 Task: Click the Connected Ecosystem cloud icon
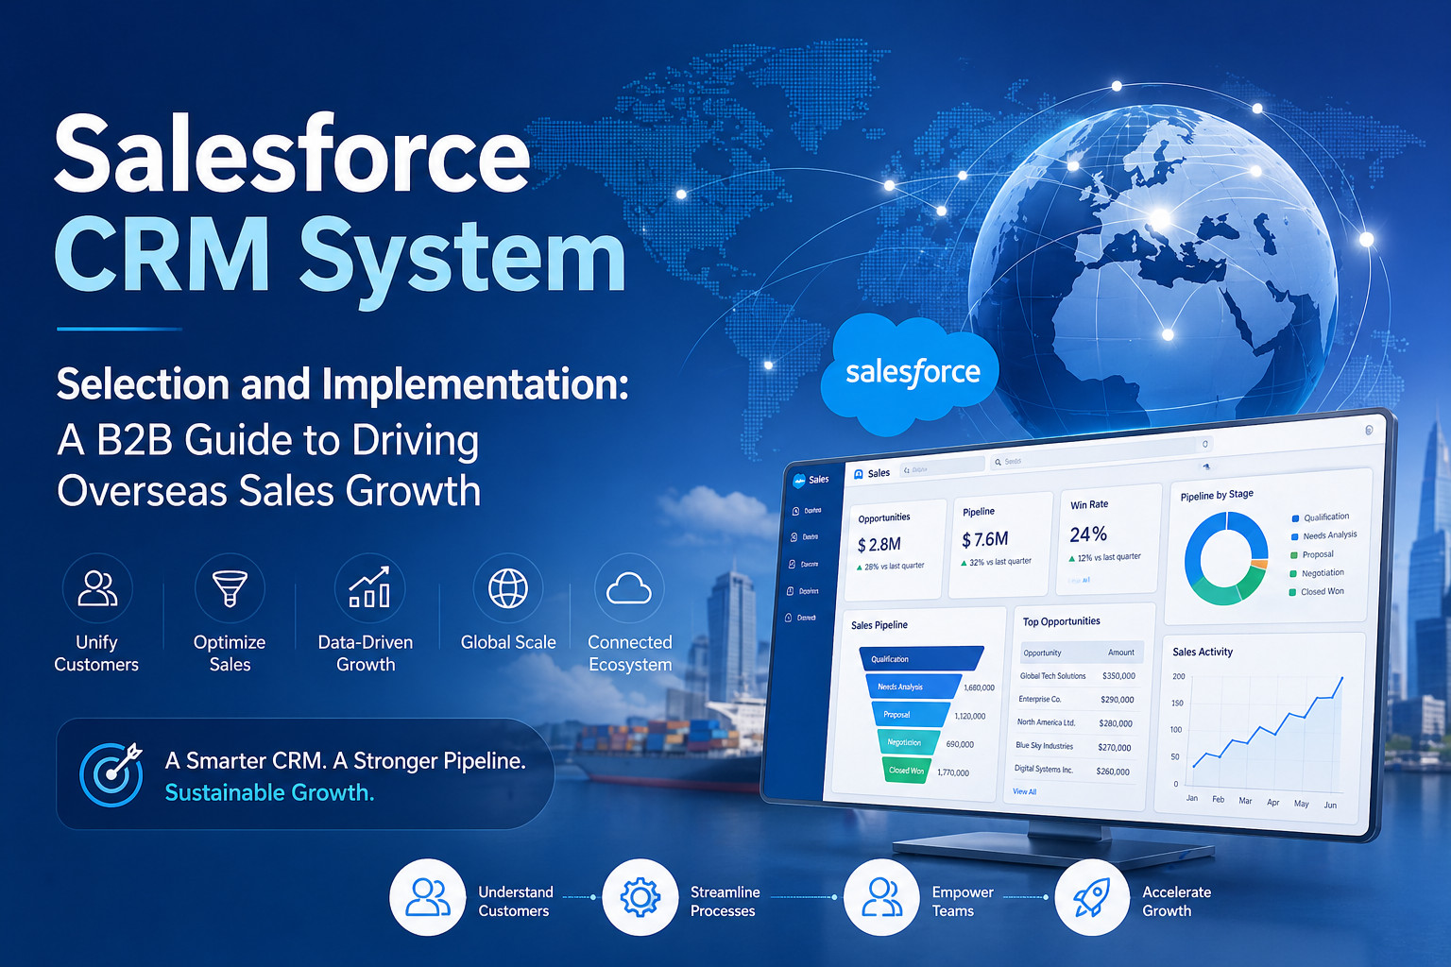click(x=629, y=588)
